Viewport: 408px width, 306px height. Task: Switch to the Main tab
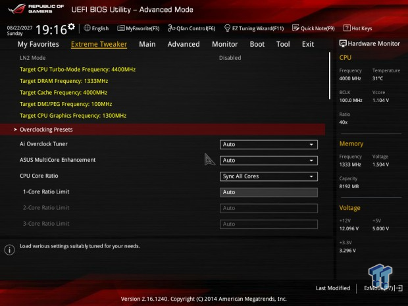(x=147, y=44)
